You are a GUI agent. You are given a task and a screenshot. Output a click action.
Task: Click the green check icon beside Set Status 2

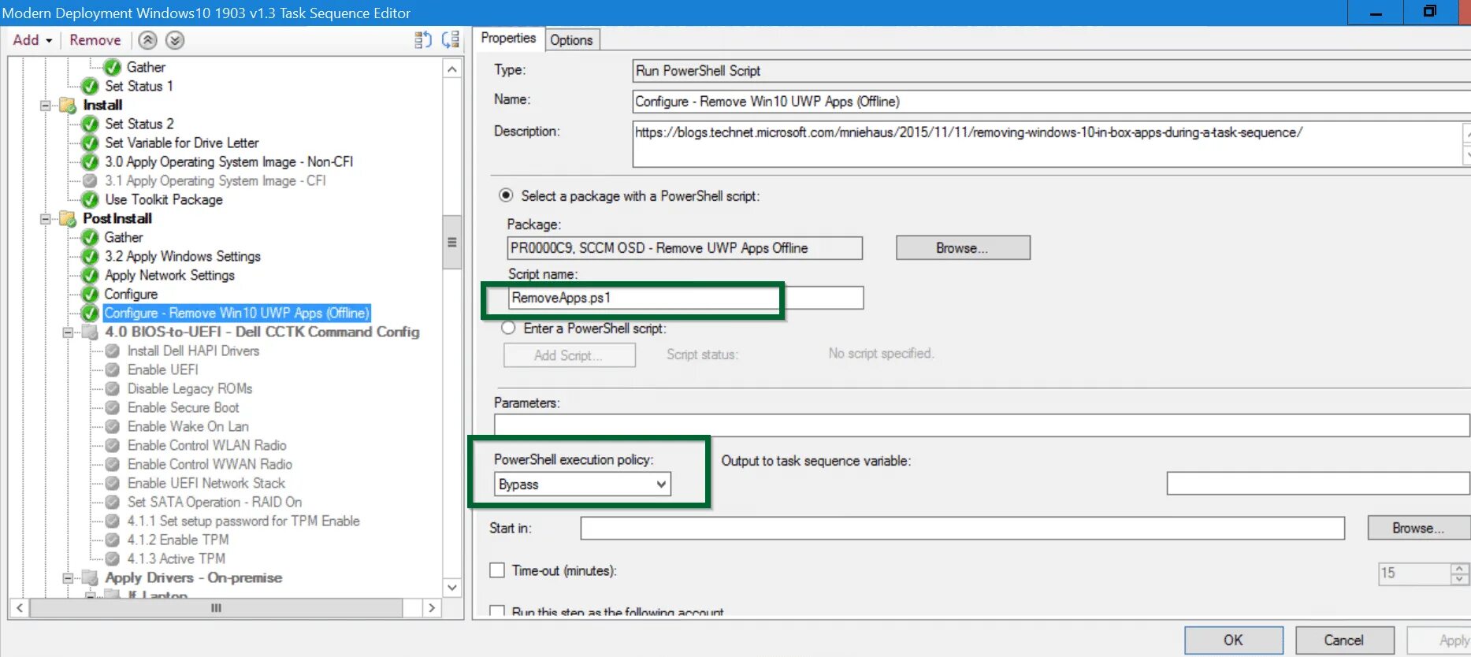coord(91,124)
